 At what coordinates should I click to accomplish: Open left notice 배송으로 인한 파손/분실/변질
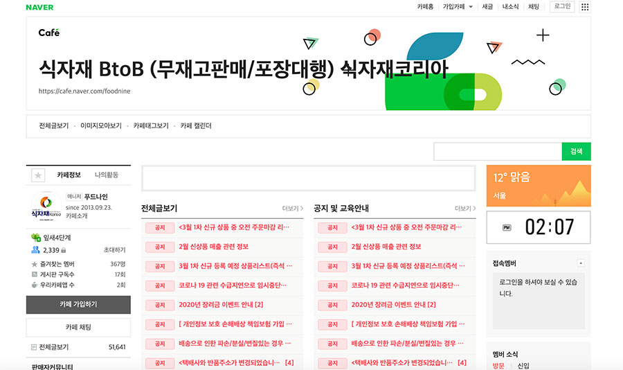[235, 344]
